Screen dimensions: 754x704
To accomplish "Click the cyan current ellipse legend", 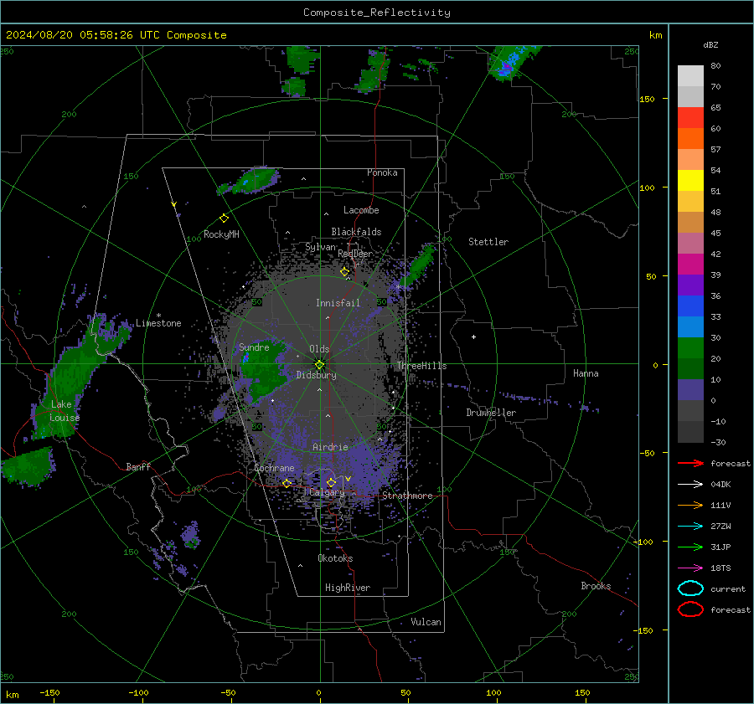I will (x=690, y=588).
